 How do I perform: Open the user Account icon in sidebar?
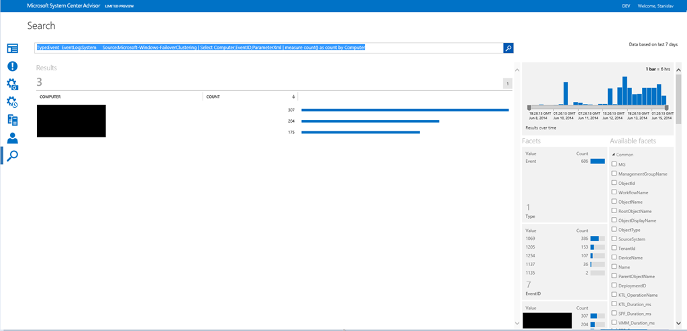pos(12,138)
